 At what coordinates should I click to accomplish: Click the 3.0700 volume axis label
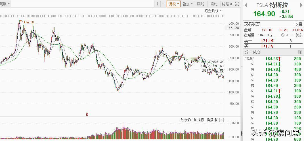[234, 123]
